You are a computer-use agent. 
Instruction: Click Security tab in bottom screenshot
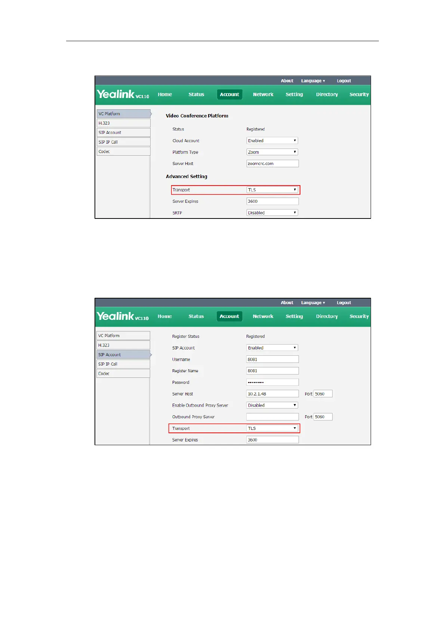tap(359, 316)
